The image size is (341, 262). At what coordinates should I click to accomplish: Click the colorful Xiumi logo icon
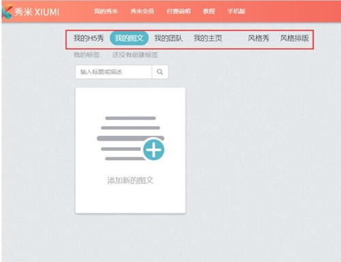pyautogui.click(x=7, y=12)
